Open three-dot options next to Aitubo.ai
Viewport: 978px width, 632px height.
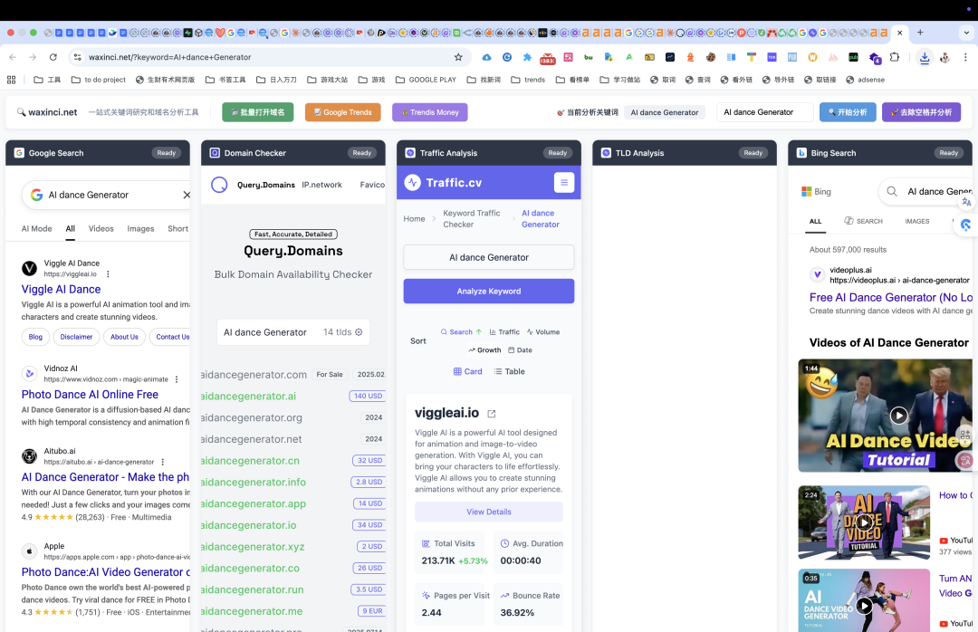click(x=163, y=462)
